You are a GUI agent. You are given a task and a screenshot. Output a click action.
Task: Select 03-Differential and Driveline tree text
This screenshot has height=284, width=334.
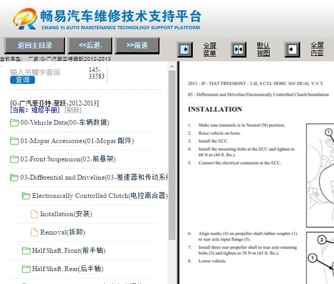click(x=94, y=177)
